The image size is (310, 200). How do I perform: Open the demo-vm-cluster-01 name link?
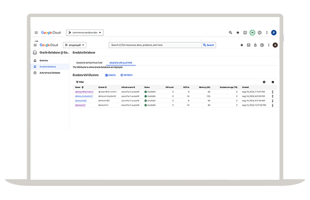pyautogui.click(x=84, y=96)
